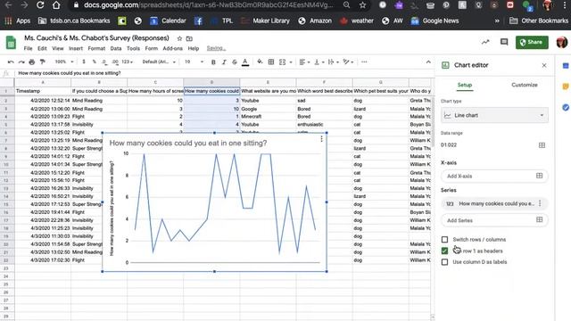Toggle Switch rows / columns checkbox
The height and width of the screenshot is (321, 571).
(x=444, y=240)
